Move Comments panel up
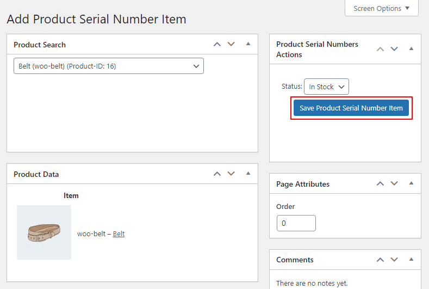 click(380, 260)
